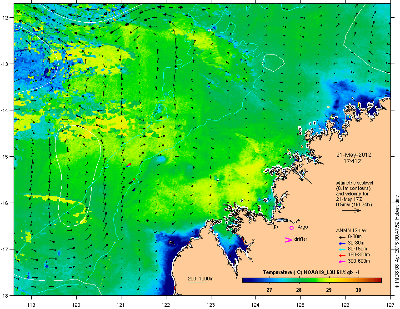The width and height of the screenshot is (400, 309).
Task: Click the Temperature NOAA19_L3U colorbar title
Action: 311,272
